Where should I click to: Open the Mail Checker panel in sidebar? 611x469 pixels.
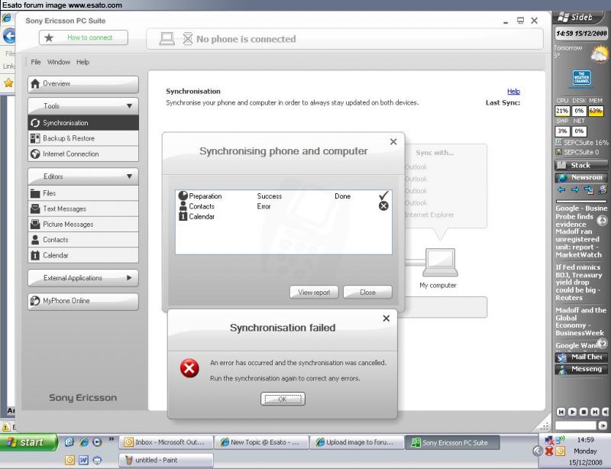(x=581, y=357)
